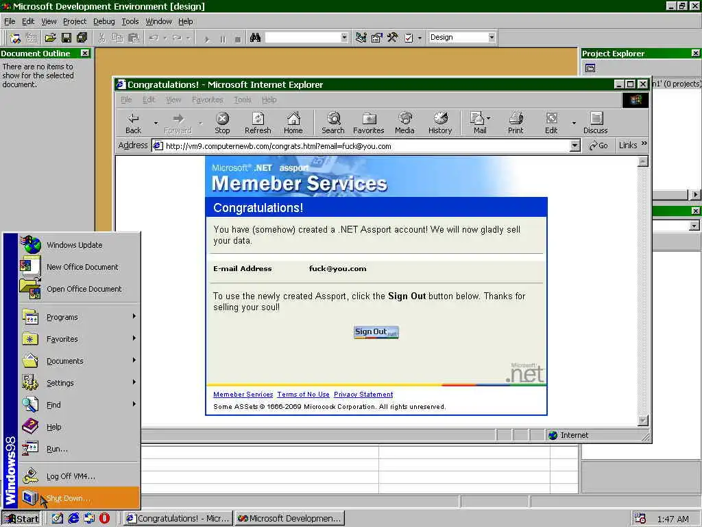Screen dimensions: 702x527
Task: Open the Back button history dropdown arrow
Action: coord(156,123)
